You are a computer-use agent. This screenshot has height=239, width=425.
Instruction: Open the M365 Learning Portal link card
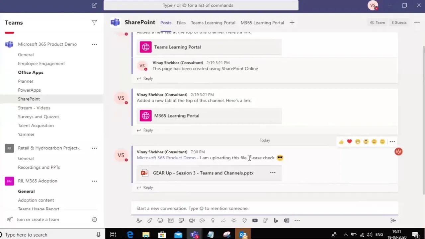(209, 116)
